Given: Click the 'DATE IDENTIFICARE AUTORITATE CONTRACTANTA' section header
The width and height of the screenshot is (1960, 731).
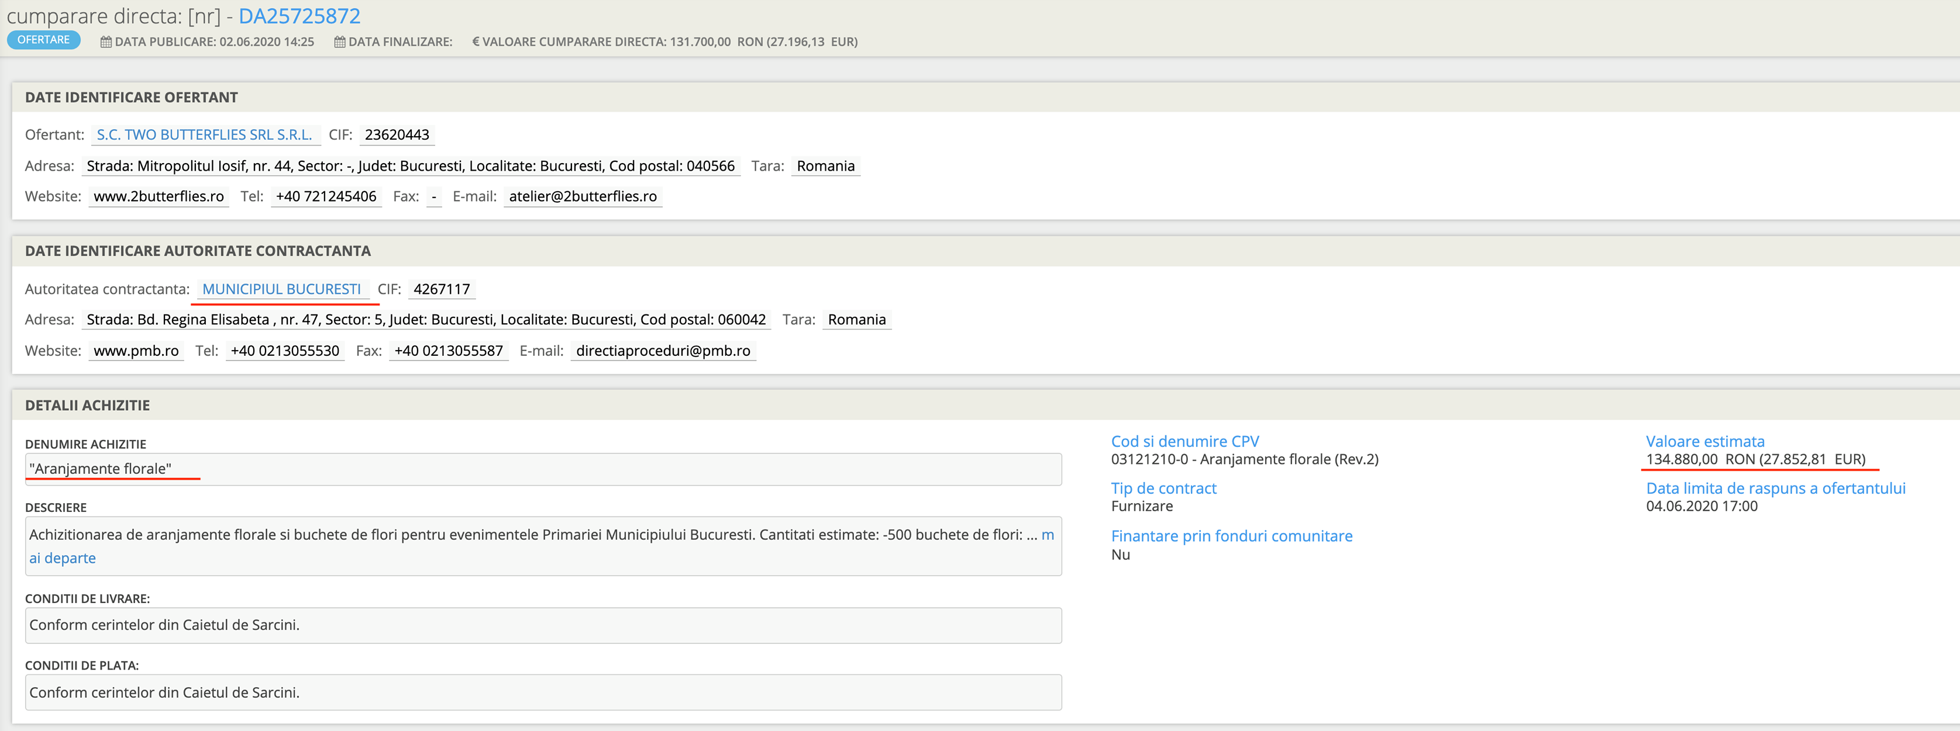Looking at the screenshot, I should (x=198, y=251).
